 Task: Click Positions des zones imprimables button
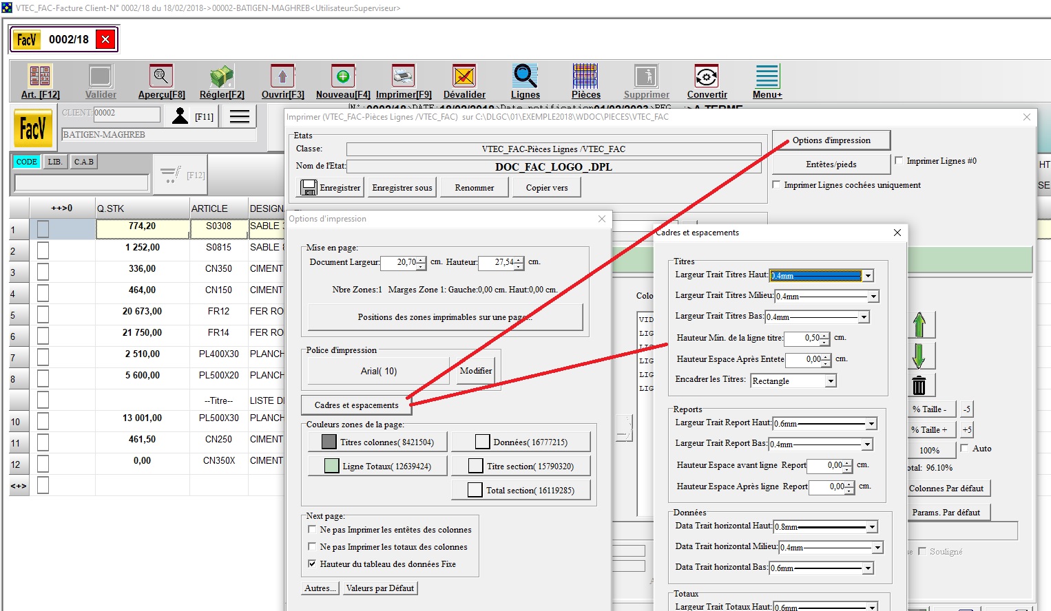[445, 317]
